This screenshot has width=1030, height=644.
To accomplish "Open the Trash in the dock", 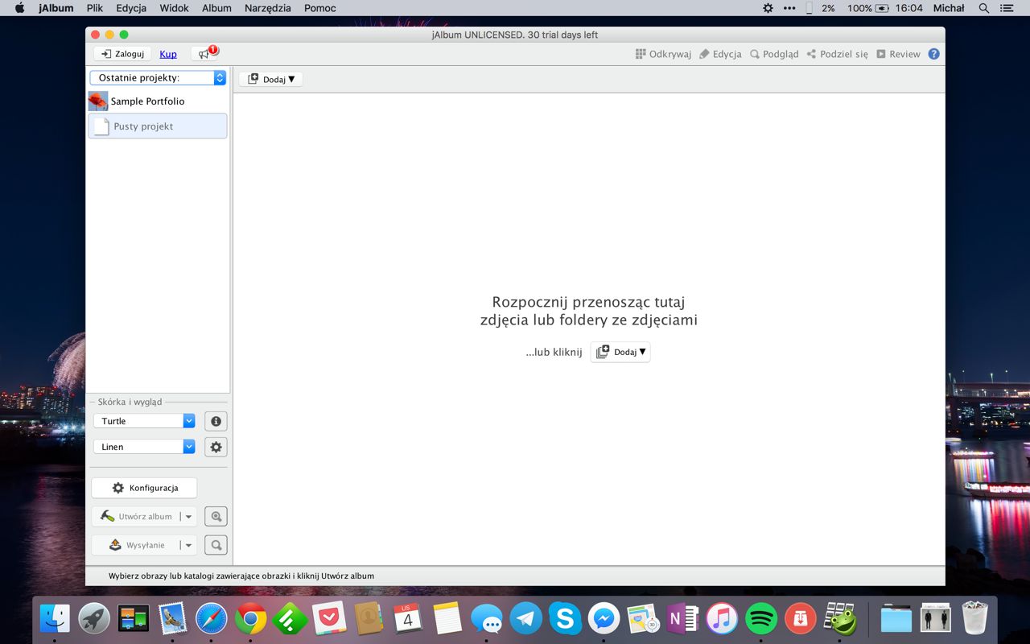I will (x=974, y=618).
